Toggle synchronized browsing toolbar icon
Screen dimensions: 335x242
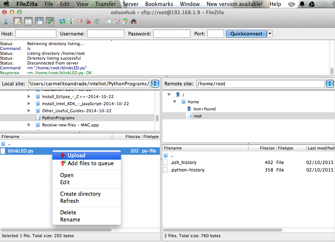(125, 21)
